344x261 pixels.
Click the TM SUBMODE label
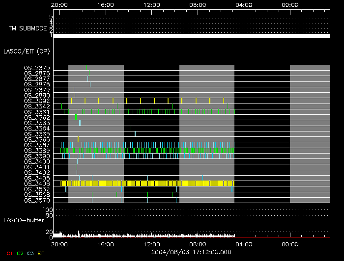tap(28, 28)
